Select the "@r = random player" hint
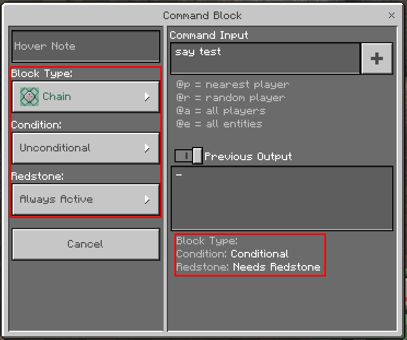This screenshot has height=340, width=407. pos(230,98)
